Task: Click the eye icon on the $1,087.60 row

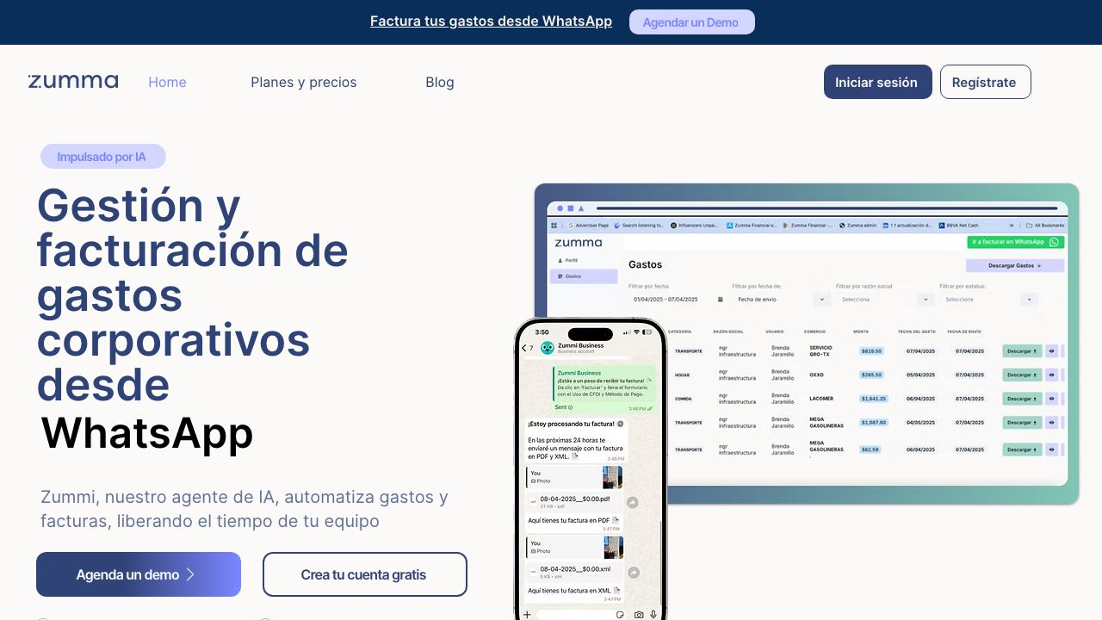Action: [1051, 423]
